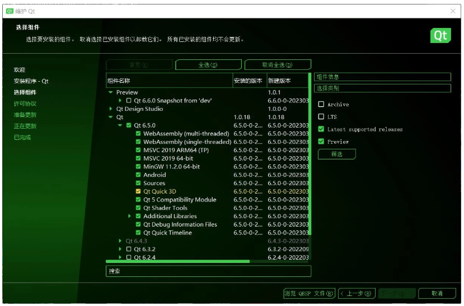Enable the LTS filter checkbox
The width and height of the screenshot is (464, 306).
coord(321,116)
